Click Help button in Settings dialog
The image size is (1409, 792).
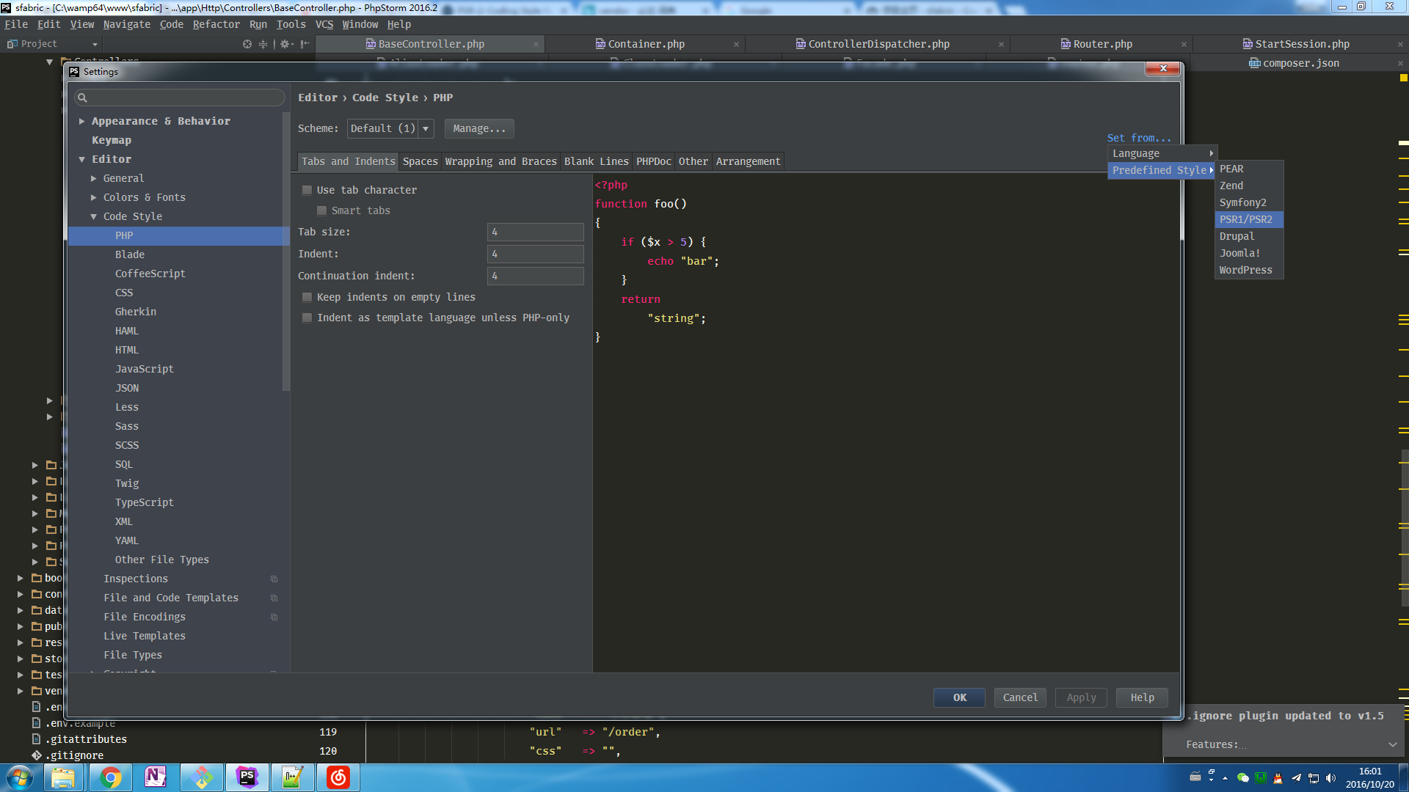[1142, 697]
